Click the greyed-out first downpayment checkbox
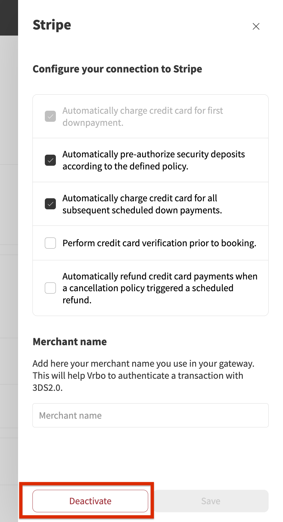283x522 pixels. click(x=51, y=116)
